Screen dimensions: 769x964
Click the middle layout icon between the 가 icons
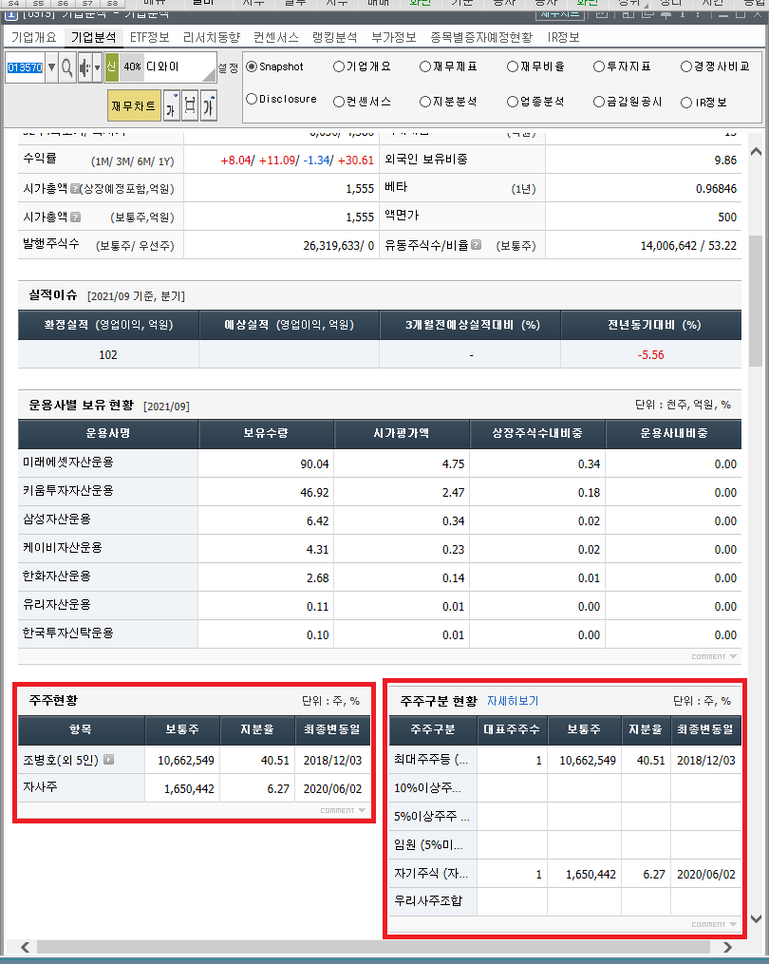click(x=190, y=105)
